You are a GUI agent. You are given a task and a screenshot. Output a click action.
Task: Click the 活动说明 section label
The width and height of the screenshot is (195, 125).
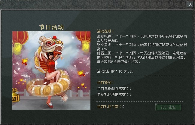click(105, 31)
